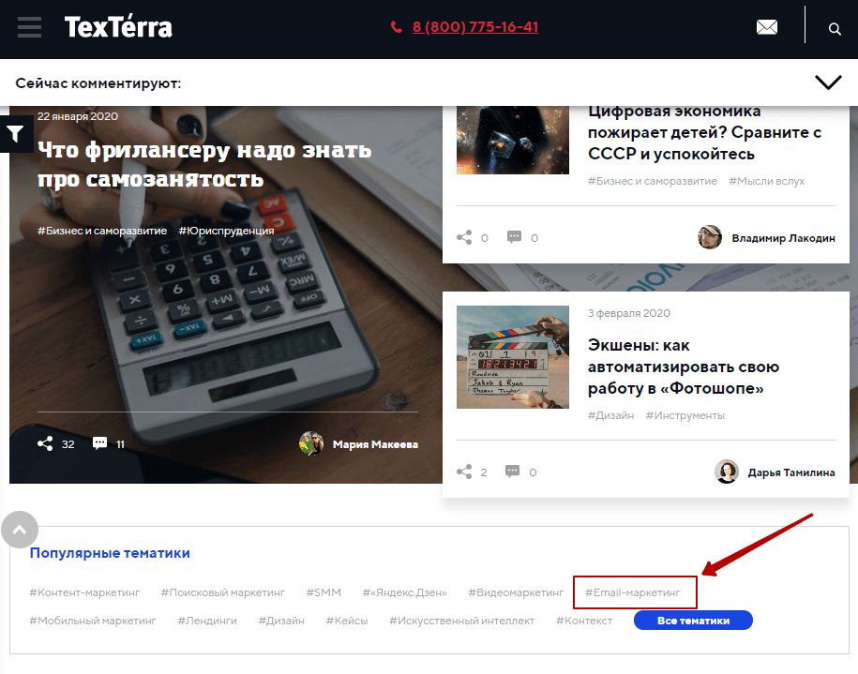
Task: Select the #Email-маркетинг topic tag
Action: click(x=633, y=592)
